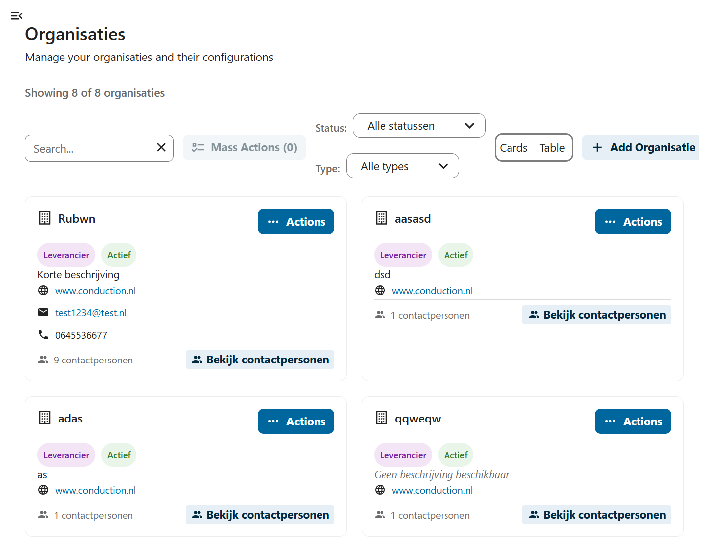The height and width of the screenshot is (542, 703).
Task: Click the building icon next to qqweqw
Action: 382,418
